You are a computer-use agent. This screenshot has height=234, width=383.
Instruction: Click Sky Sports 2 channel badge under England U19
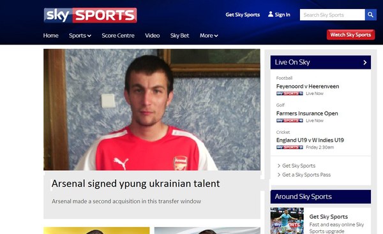[x=289, y=147]
